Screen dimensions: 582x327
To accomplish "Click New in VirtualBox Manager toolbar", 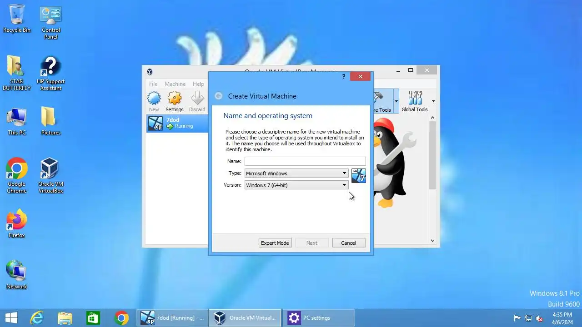I will 154,101.
